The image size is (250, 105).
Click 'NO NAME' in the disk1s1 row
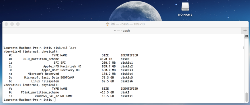pyautogui.click(x=67, y=96)
